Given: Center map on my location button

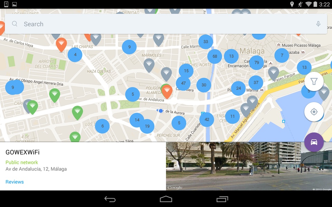Looking at the screenshot, I should pyautogui.click(x=314, y=112).
